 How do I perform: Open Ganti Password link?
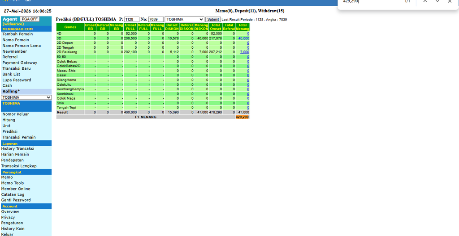click(16, 200)
